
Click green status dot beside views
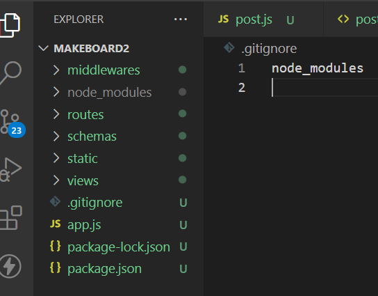click(x=183, y=180)
